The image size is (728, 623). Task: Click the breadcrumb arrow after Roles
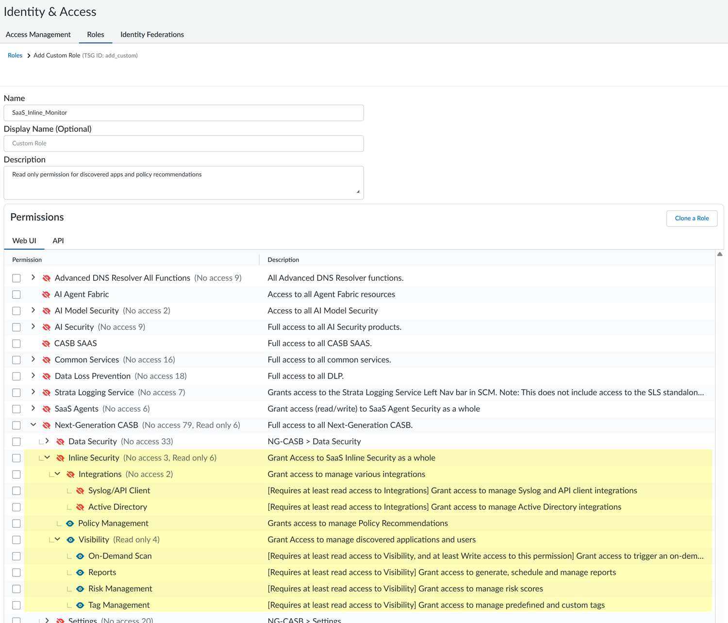(x=29, y=56)
